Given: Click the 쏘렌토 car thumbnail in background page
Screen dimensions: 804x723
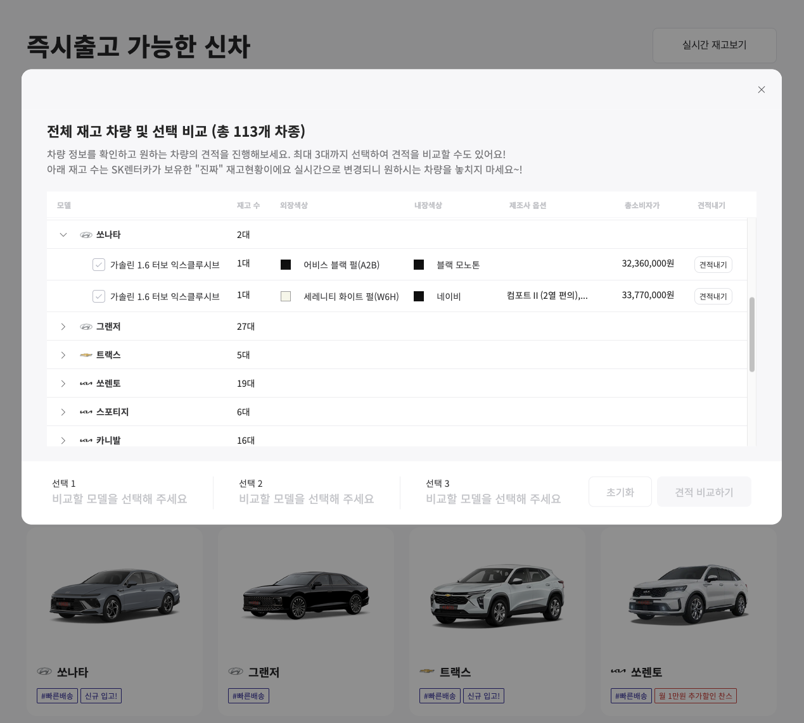Looking at the screenshot, I should pyautogui.click(x=689, y=594).
